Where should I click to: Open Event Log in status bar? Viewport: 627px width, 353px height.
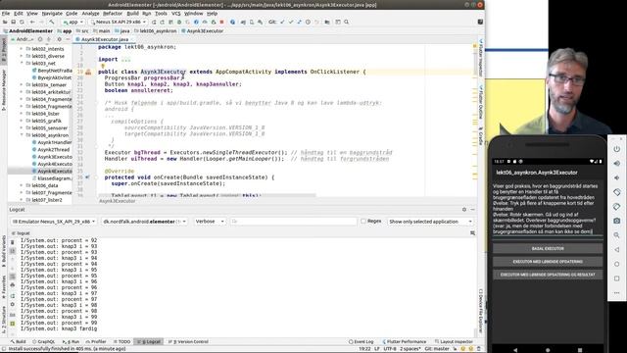(x=362, y=342)
